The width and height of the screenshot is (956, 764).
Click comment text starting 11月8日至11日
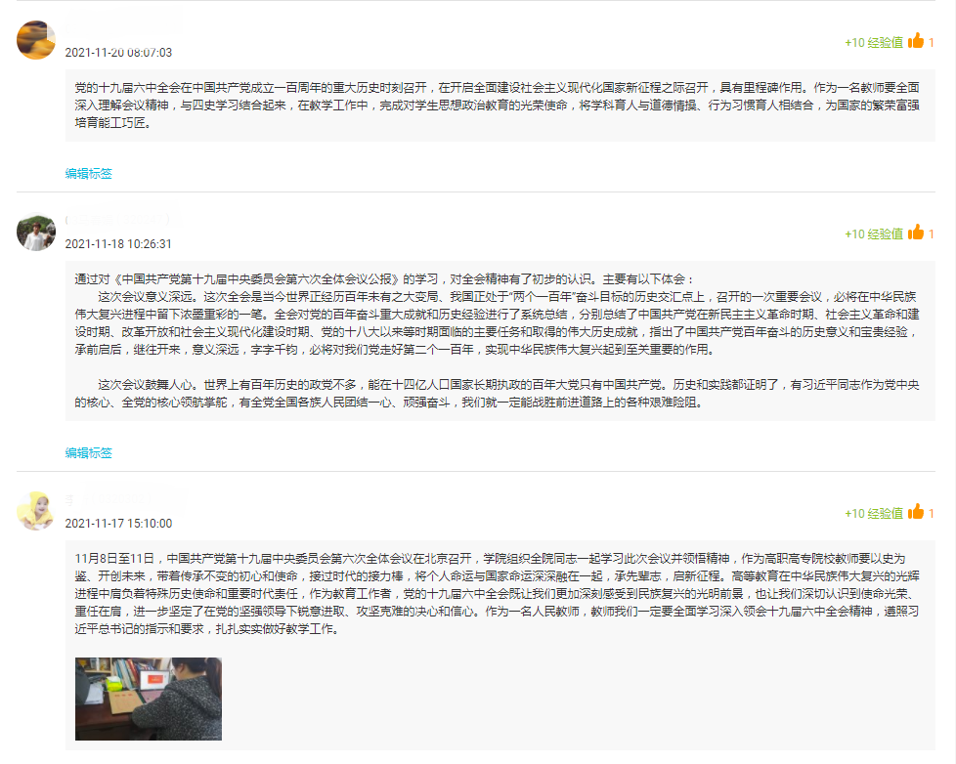(499, 594)
